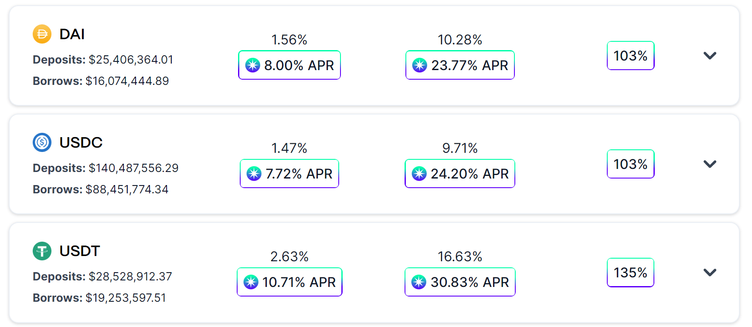Click the USDC 9.71% borrow rate
The width and height of the screenshot is (752, 327).
460,148
